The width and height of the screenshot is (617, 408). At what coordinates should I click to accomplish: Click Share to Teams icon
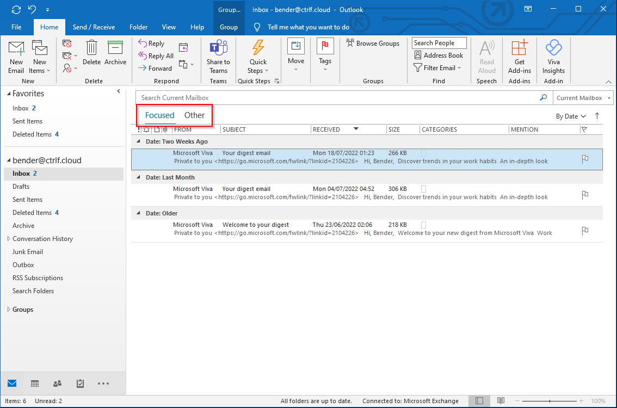(x=218, y=57)
